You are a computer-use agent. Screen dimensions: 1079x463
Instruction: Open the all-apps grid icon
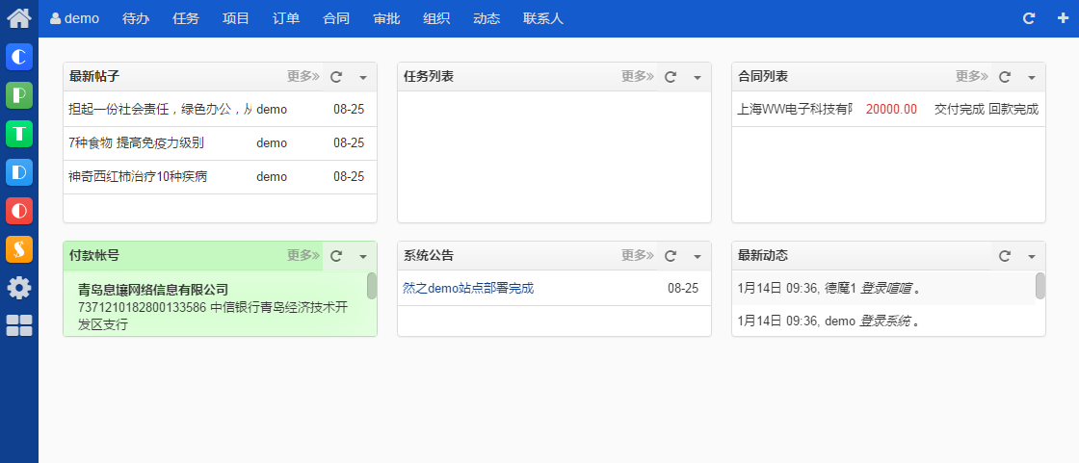[19, 325]
